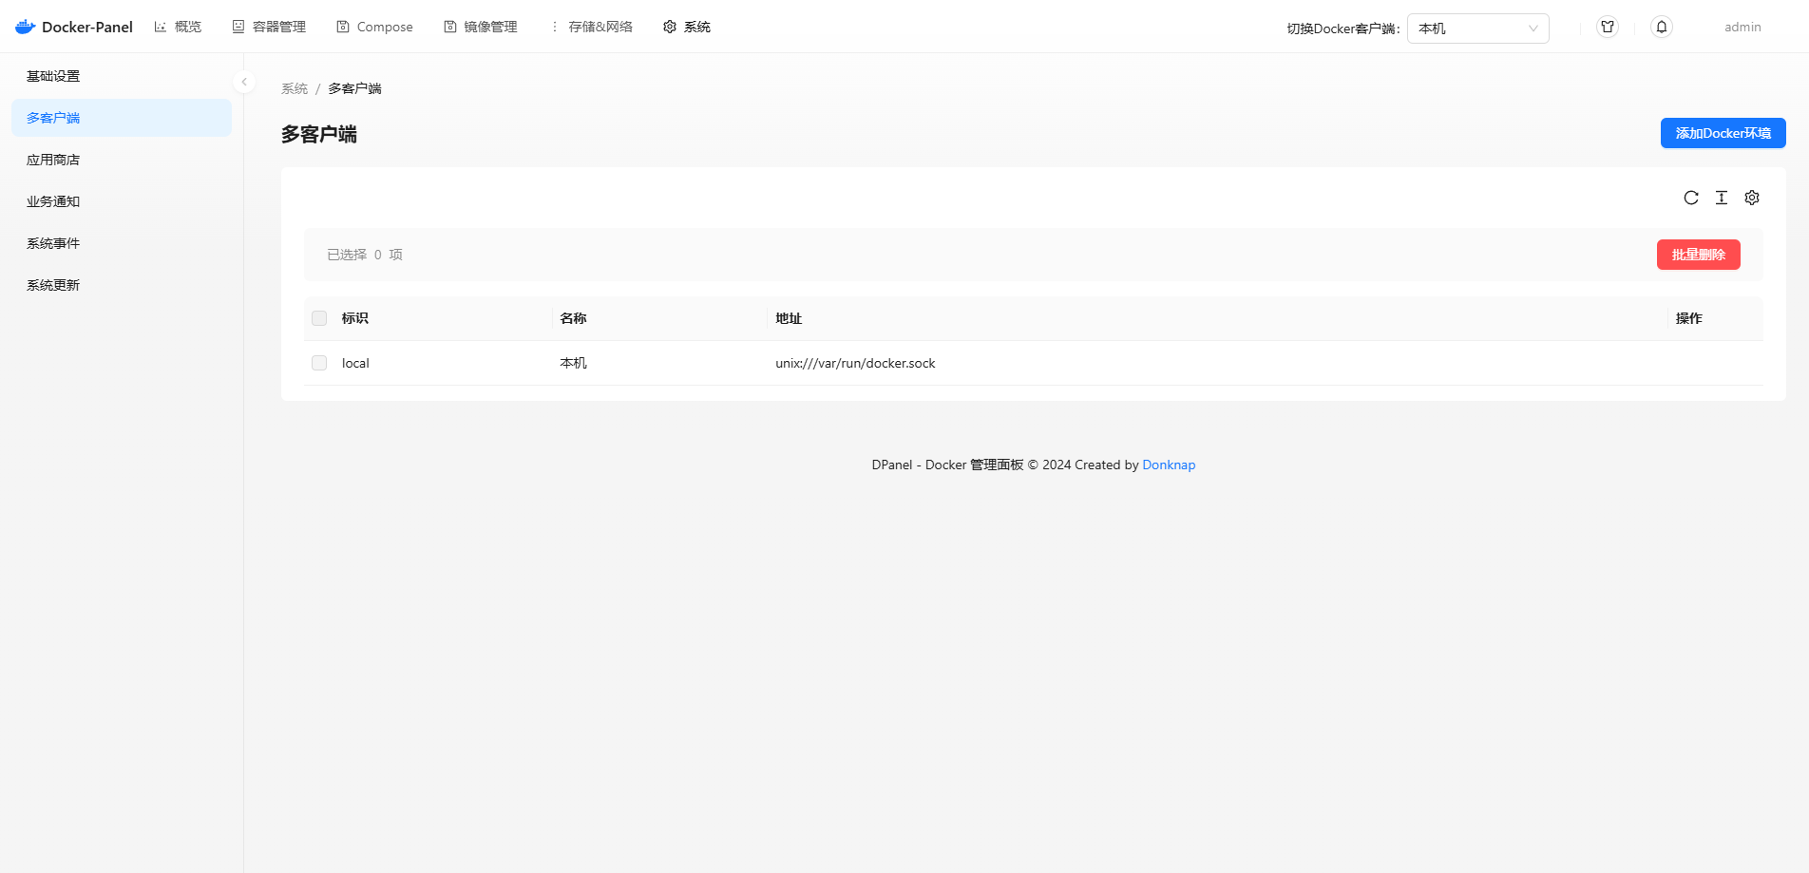Refresh the client table with reload icon

pos(1691,198)
